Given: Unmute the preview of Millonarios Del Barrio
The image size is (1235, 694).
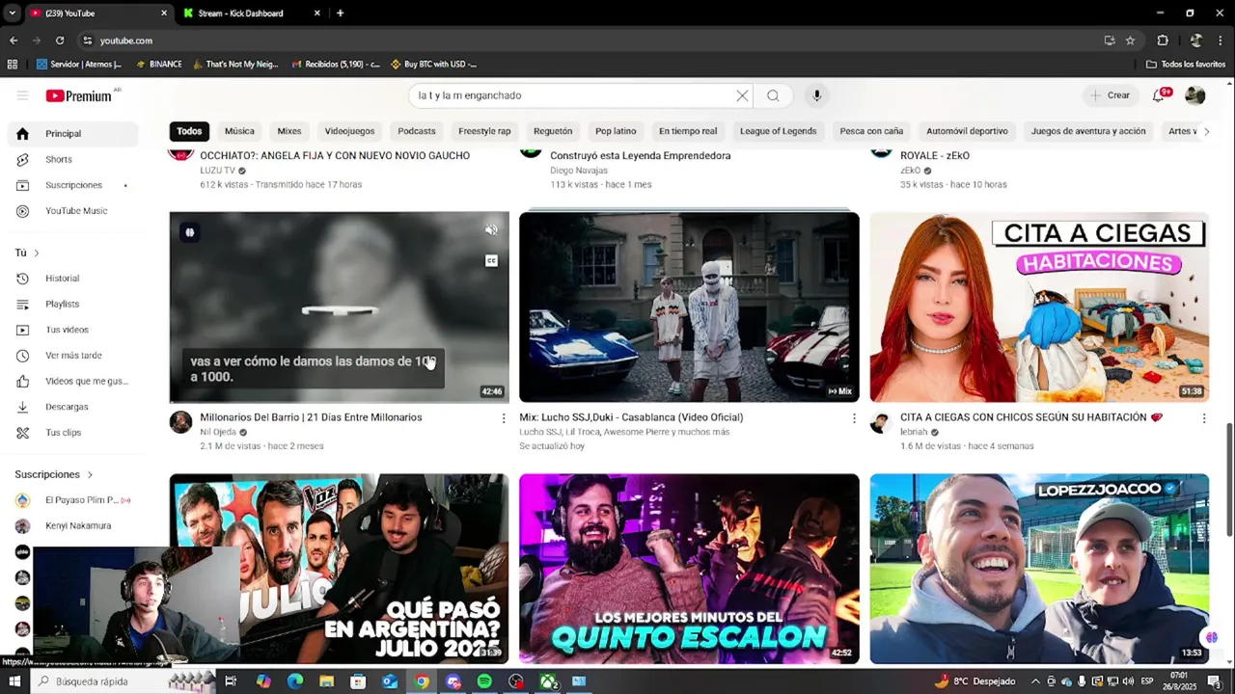Looking at the screenshot, I should coord(491,229).
